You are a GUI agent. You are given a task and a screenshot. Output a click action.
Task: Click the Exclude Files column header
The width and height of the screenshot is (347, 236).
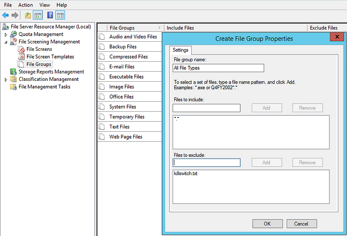point(327,28)
